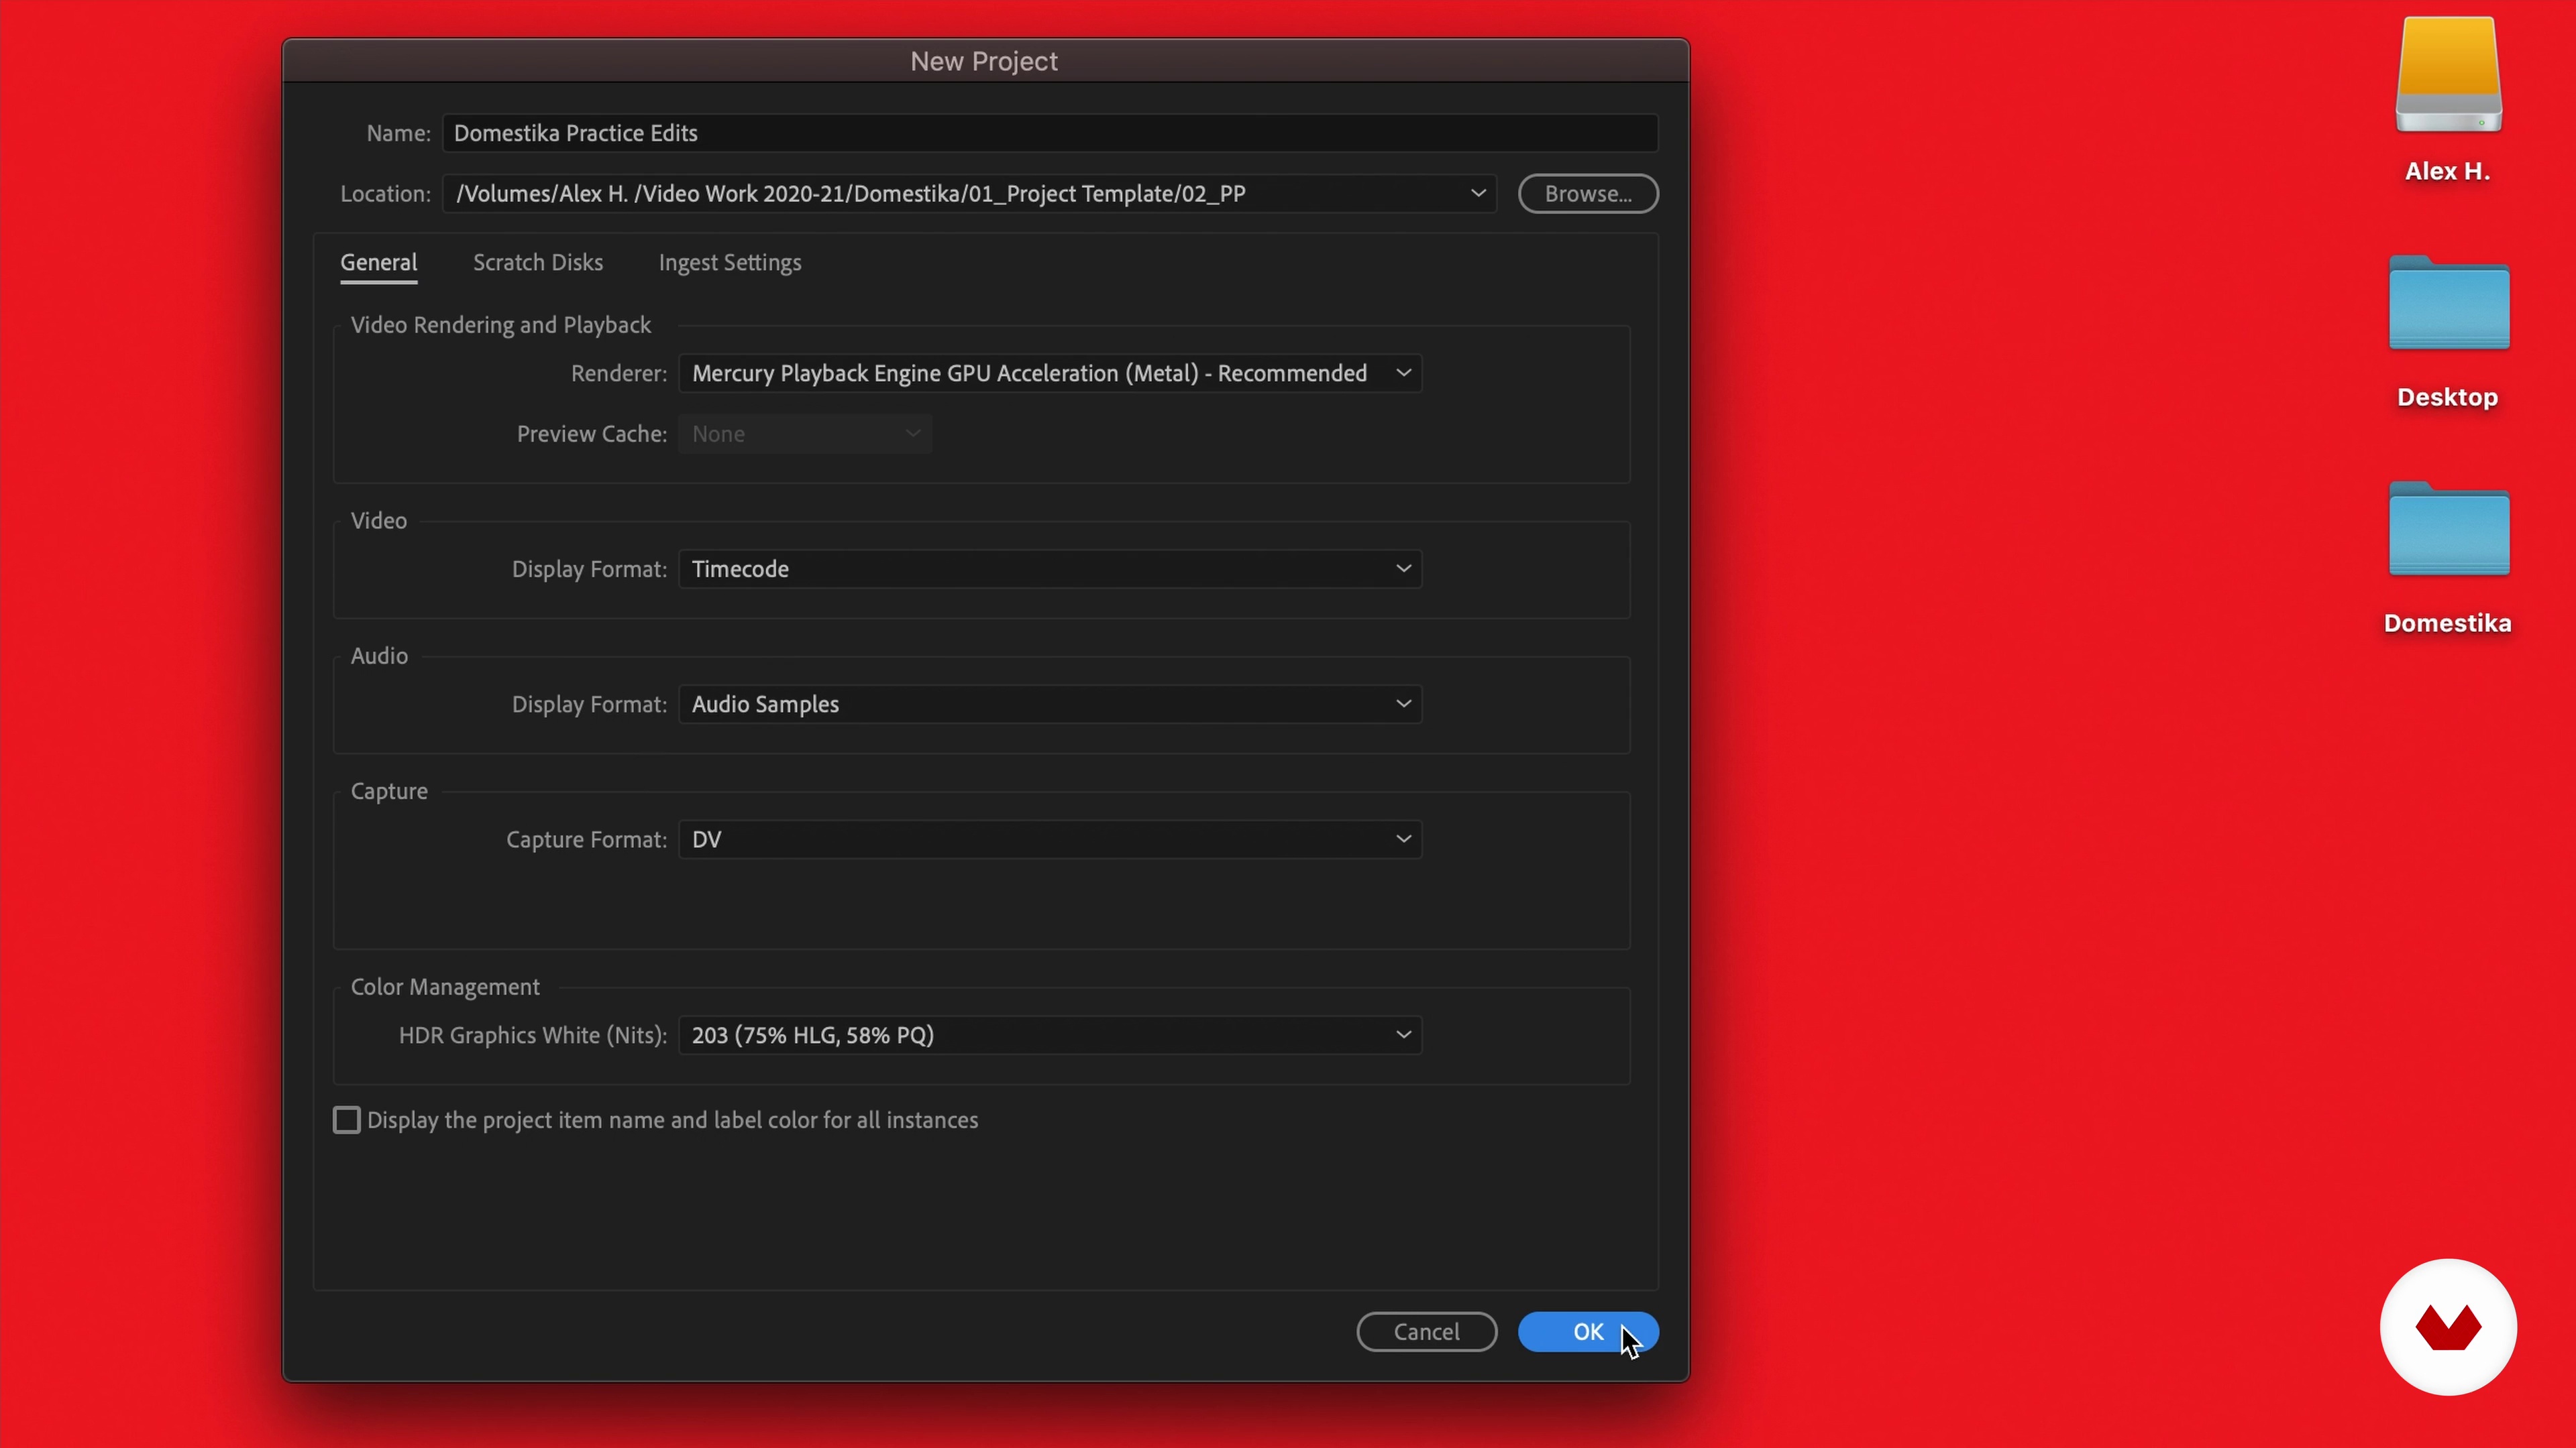Click the Cancel button

[x=1427, y=1332]
